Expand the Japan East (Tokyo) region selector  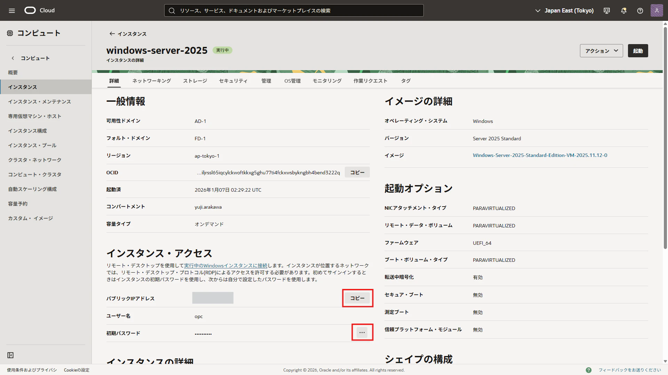[x=564, y=10]
